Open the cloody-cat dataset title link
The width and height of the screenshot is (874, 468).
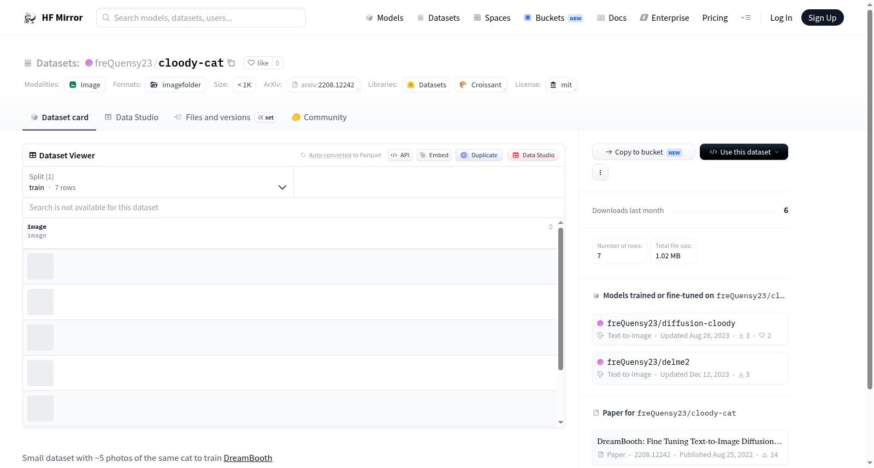(191, 63)
